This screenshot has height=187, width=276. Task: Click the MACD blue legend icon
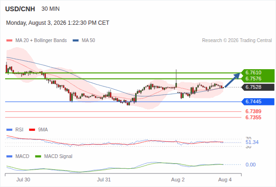(x=9, y=157)
